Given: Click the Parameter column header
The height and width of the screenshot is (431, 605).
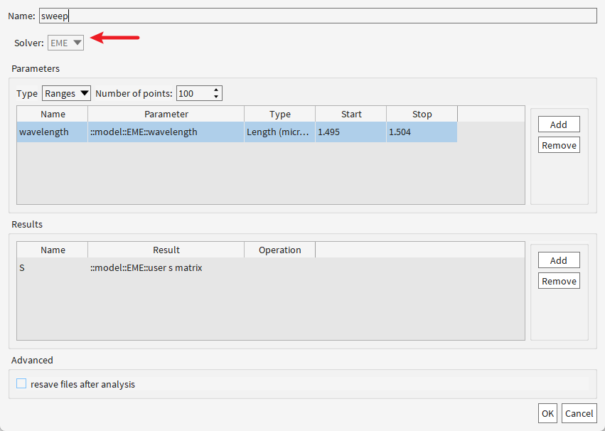Looking at the screenshot, I should coord(166,115).
